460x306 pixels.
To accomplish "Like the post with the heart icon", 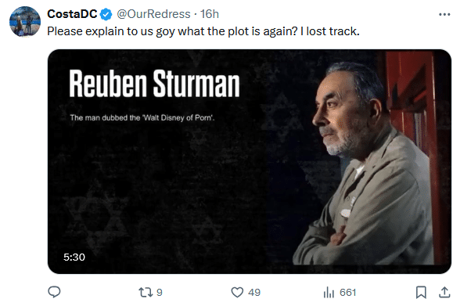I will click(x=237, y=292).
